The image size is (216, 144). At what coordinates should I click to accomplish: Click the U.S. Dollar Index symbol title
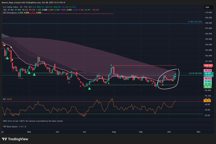coord(13,6)
